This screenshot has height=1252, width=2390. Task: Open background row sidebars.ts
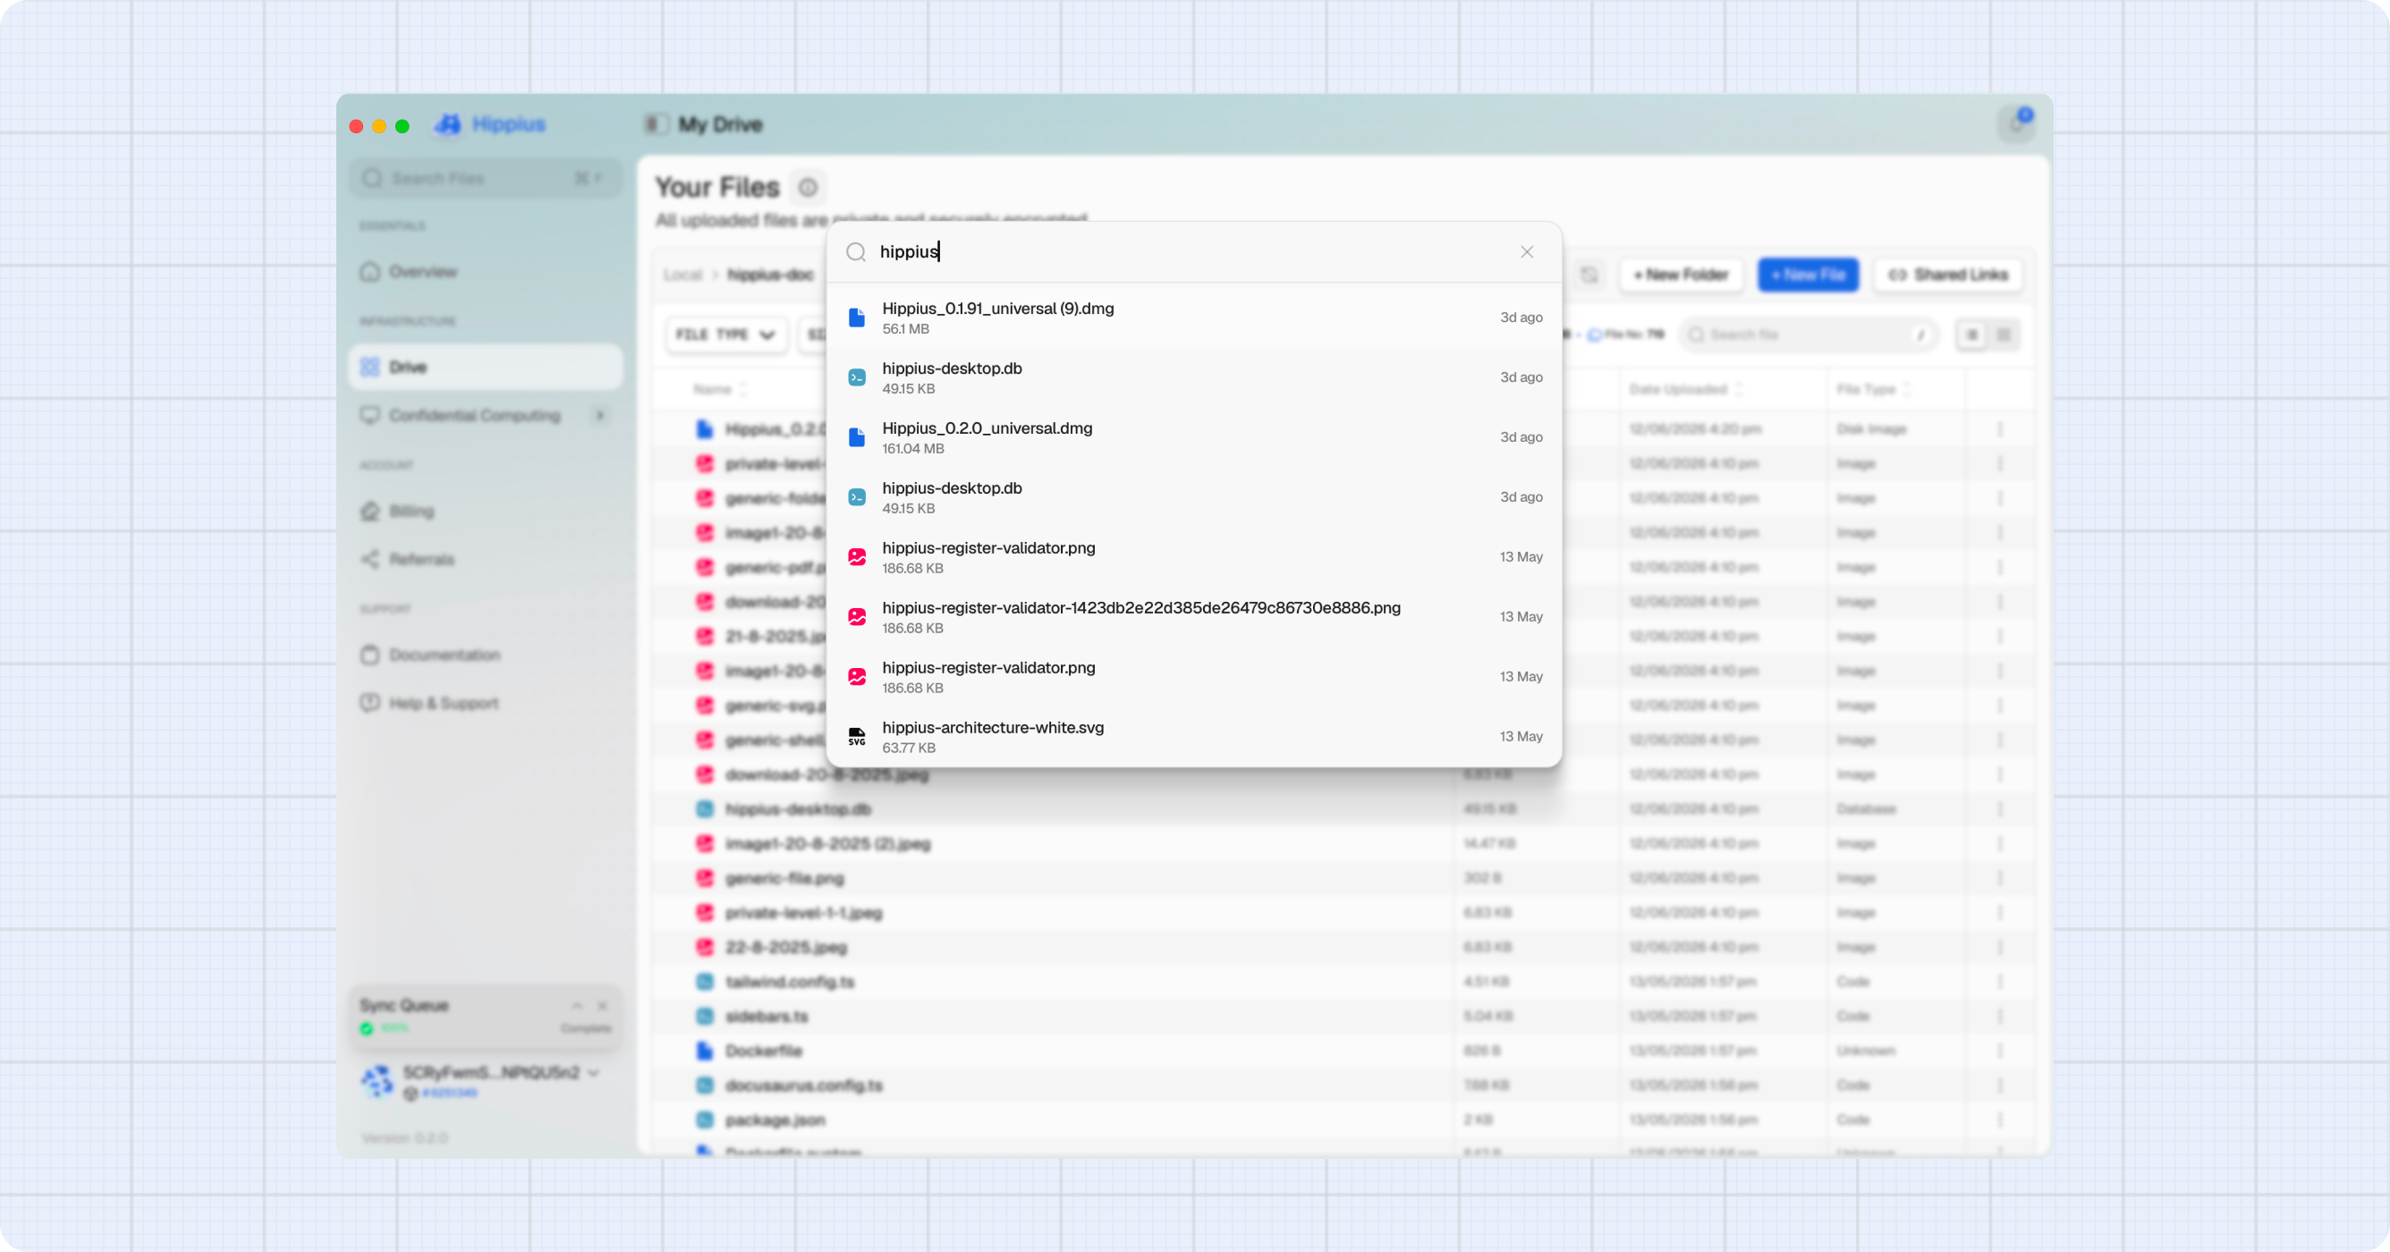coord(1343,1017)
